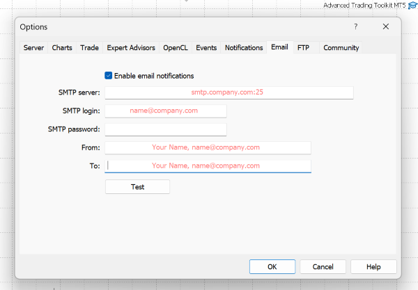Open the Advanced Trading Toolkit MT5 link
Image resolution: width=418 pixels, height=290 pixels.
coord(364,6)
